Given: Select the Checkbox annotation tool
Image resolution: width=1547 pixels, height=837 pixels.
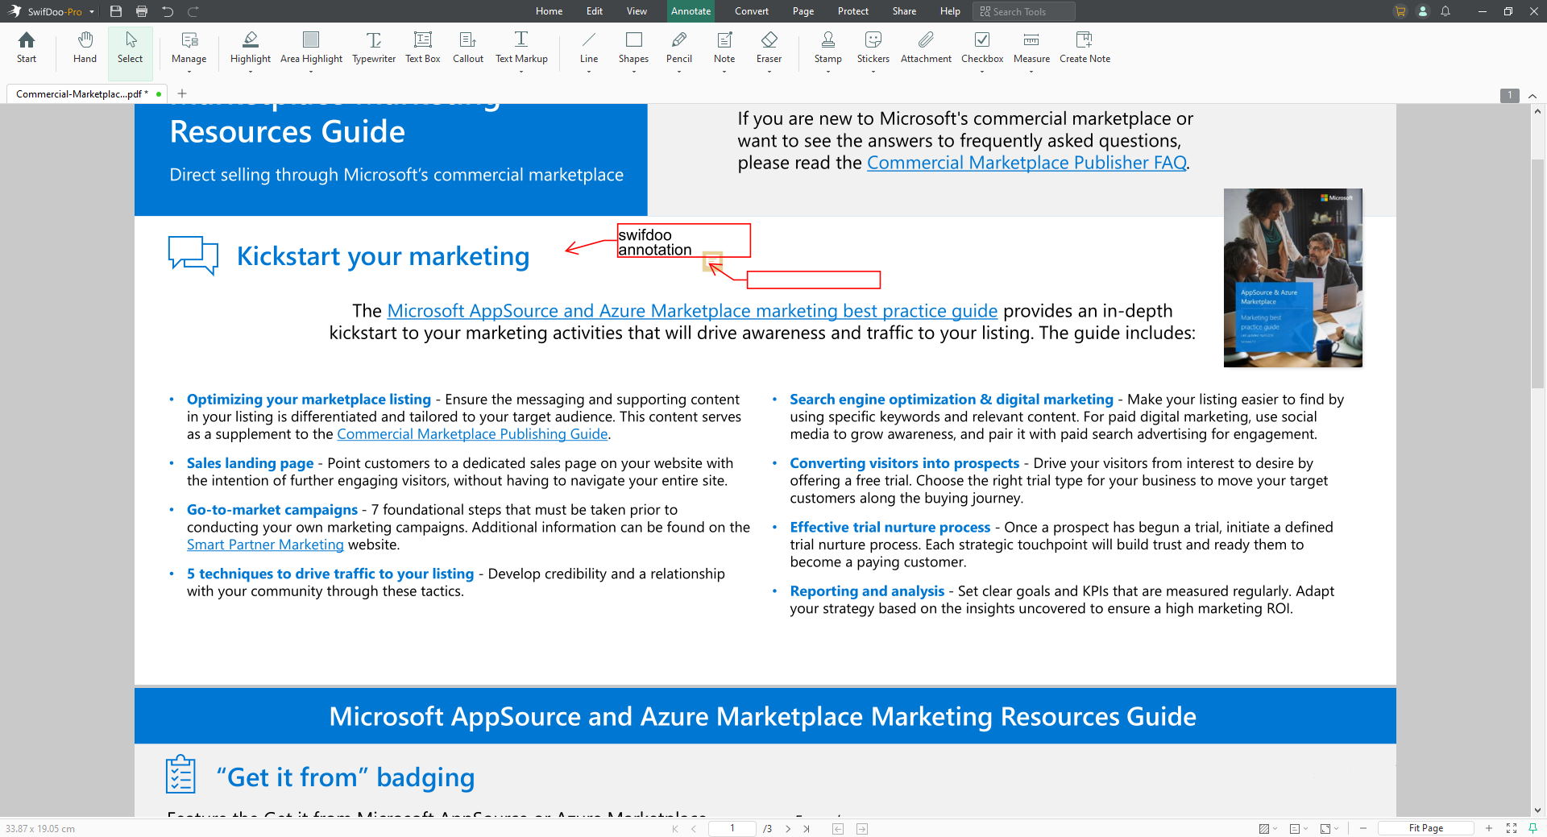Looking at the screenshot, I should tap(982, 48).
